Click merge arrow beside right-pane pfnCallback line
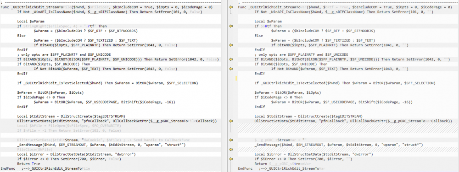This screenshot has height=172, width=459. tap(231, 121)
